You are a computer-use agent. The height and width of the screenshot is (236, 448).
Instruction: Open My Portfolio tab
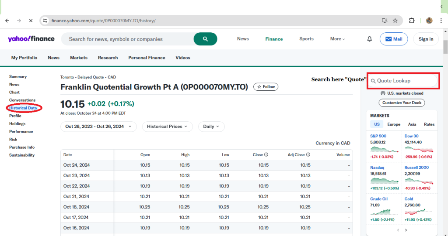pyautogui.click(x=24, y=58)
